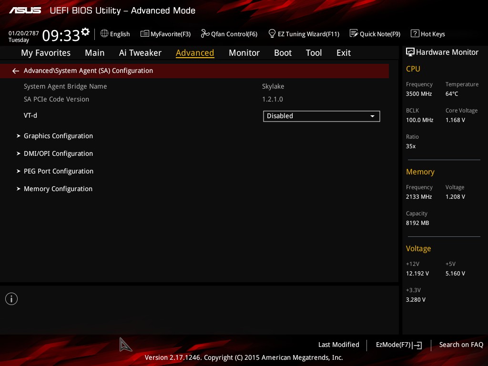488x366 pixels.
Task: Click memory frequency 2133 MHz value
Action: [419, 197]
